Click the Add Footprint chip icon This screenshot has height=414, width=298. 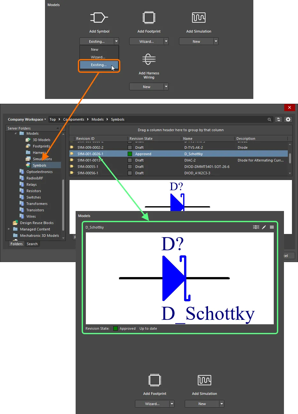[x=149, y=18]
